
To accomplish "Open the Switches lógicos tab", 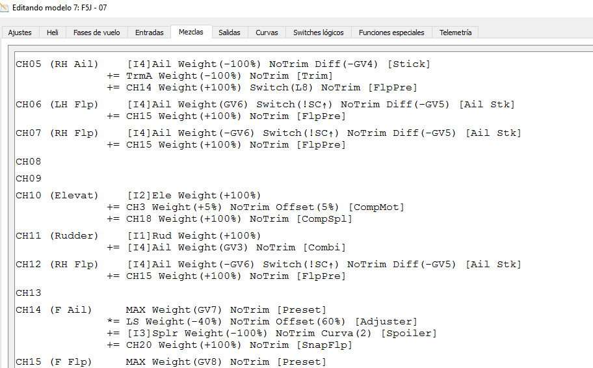I will [x=318, y=33].
